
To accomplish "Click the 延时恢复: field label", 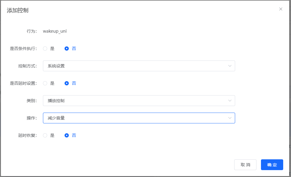I will coord(27,135).
